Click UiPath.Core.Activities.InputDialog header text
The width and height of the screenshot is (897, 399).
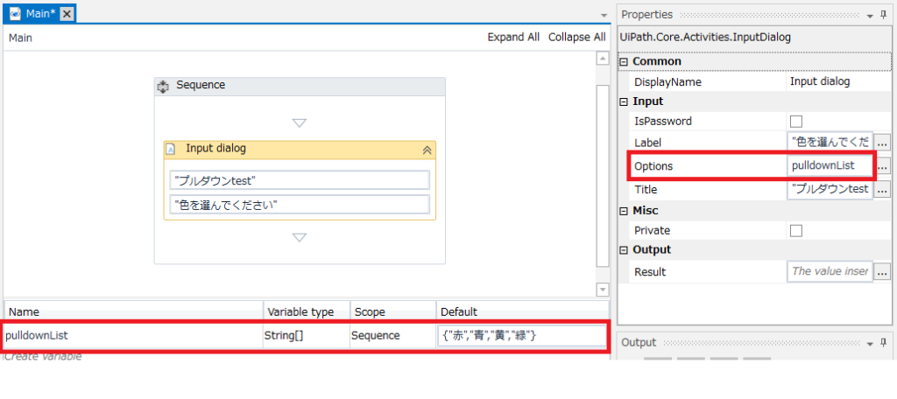pos(705,38)
